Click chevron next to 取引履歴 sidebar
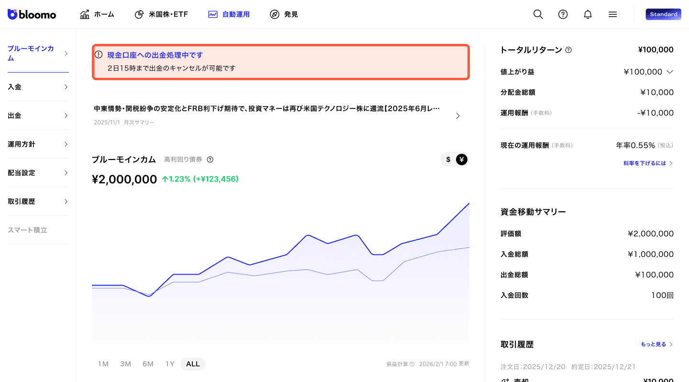This screenshot has width=689, height=382. (66, 202)
